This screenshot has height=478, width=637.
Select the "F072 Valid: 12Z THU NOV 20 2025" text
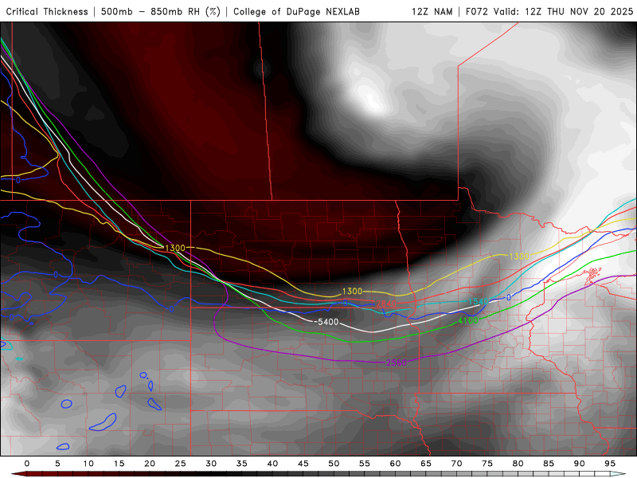point(549,12)
